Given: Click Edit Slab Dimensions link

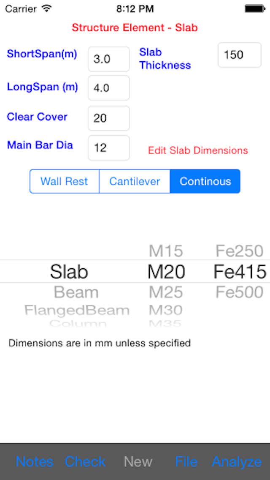Looking at the screenshot, I should [x=198, y=150].
